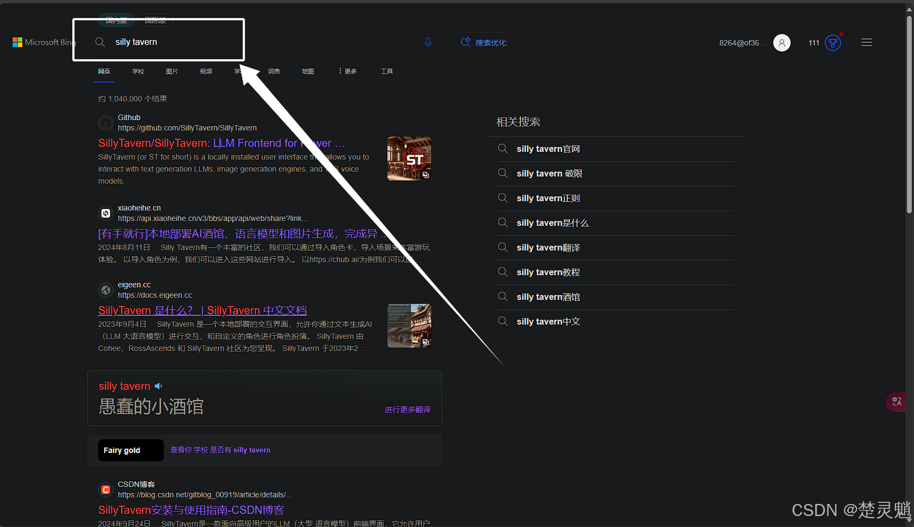Play pronunciation speaker for silly tavern
Screen dimensions: 914x527
click(158, 386)
